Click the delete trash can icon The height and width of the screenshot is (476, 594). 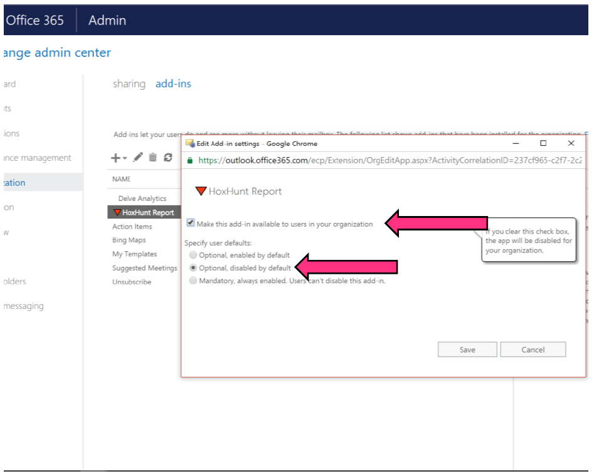(152, 157)
